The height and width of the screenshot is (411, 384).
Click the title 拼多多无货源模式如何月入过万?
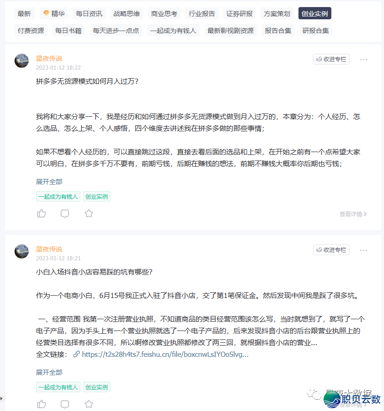[x=87, y=81]
